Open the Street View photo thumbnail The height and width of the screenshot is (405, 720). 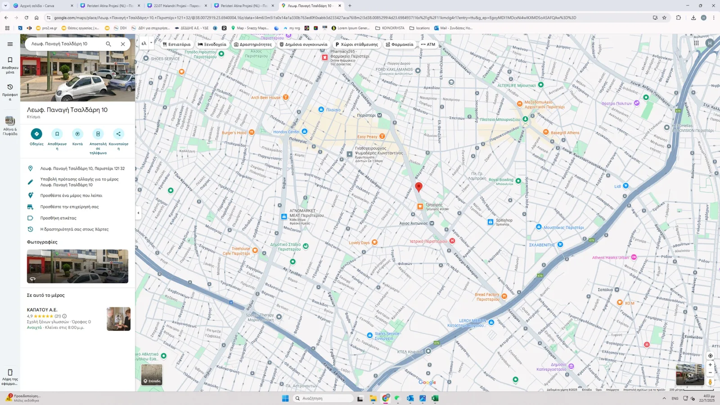pyautogui.click(x=77, y=266)
